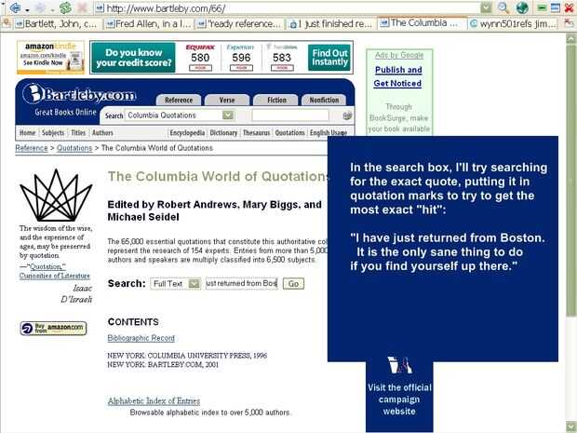Open the Verse tab on Bartleby header
This screenshot has height=433, width=577.
point(227,100)
